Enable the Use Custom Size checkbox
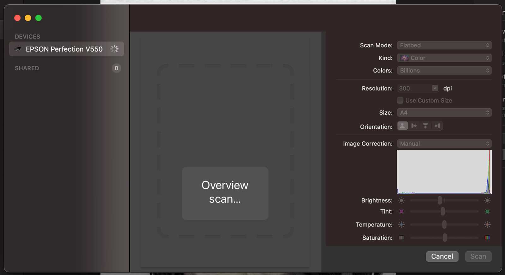The height and width of the screenshot is (275, 505). pyautogui.click(x=400, y=100)
